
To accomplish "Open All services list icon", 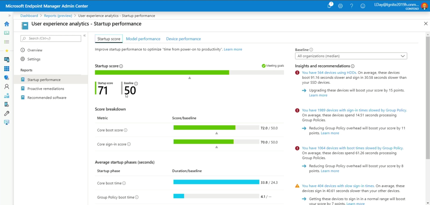I will (x=7, y=42).
